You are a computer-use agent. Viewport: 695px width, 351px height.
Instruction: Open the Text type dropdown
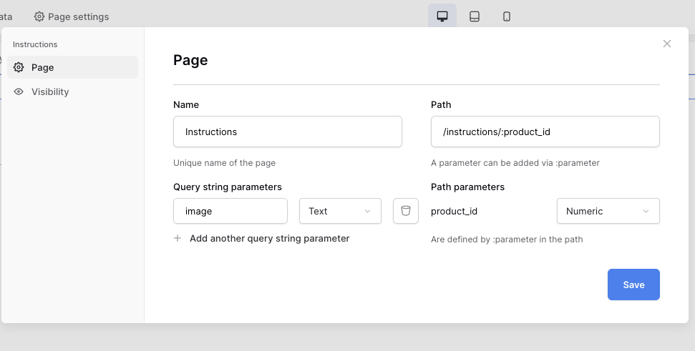[340, 211]
